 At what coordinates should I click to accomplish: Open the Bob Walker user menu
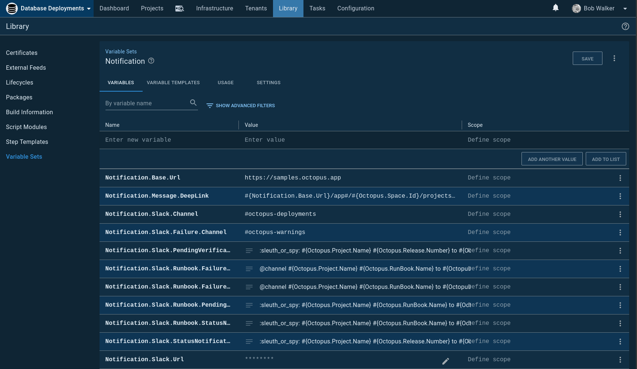[599, 9]
